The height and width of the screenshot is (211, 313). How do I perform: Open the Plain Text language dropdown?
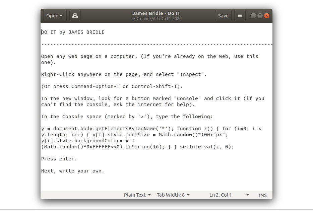click(137, 195)
